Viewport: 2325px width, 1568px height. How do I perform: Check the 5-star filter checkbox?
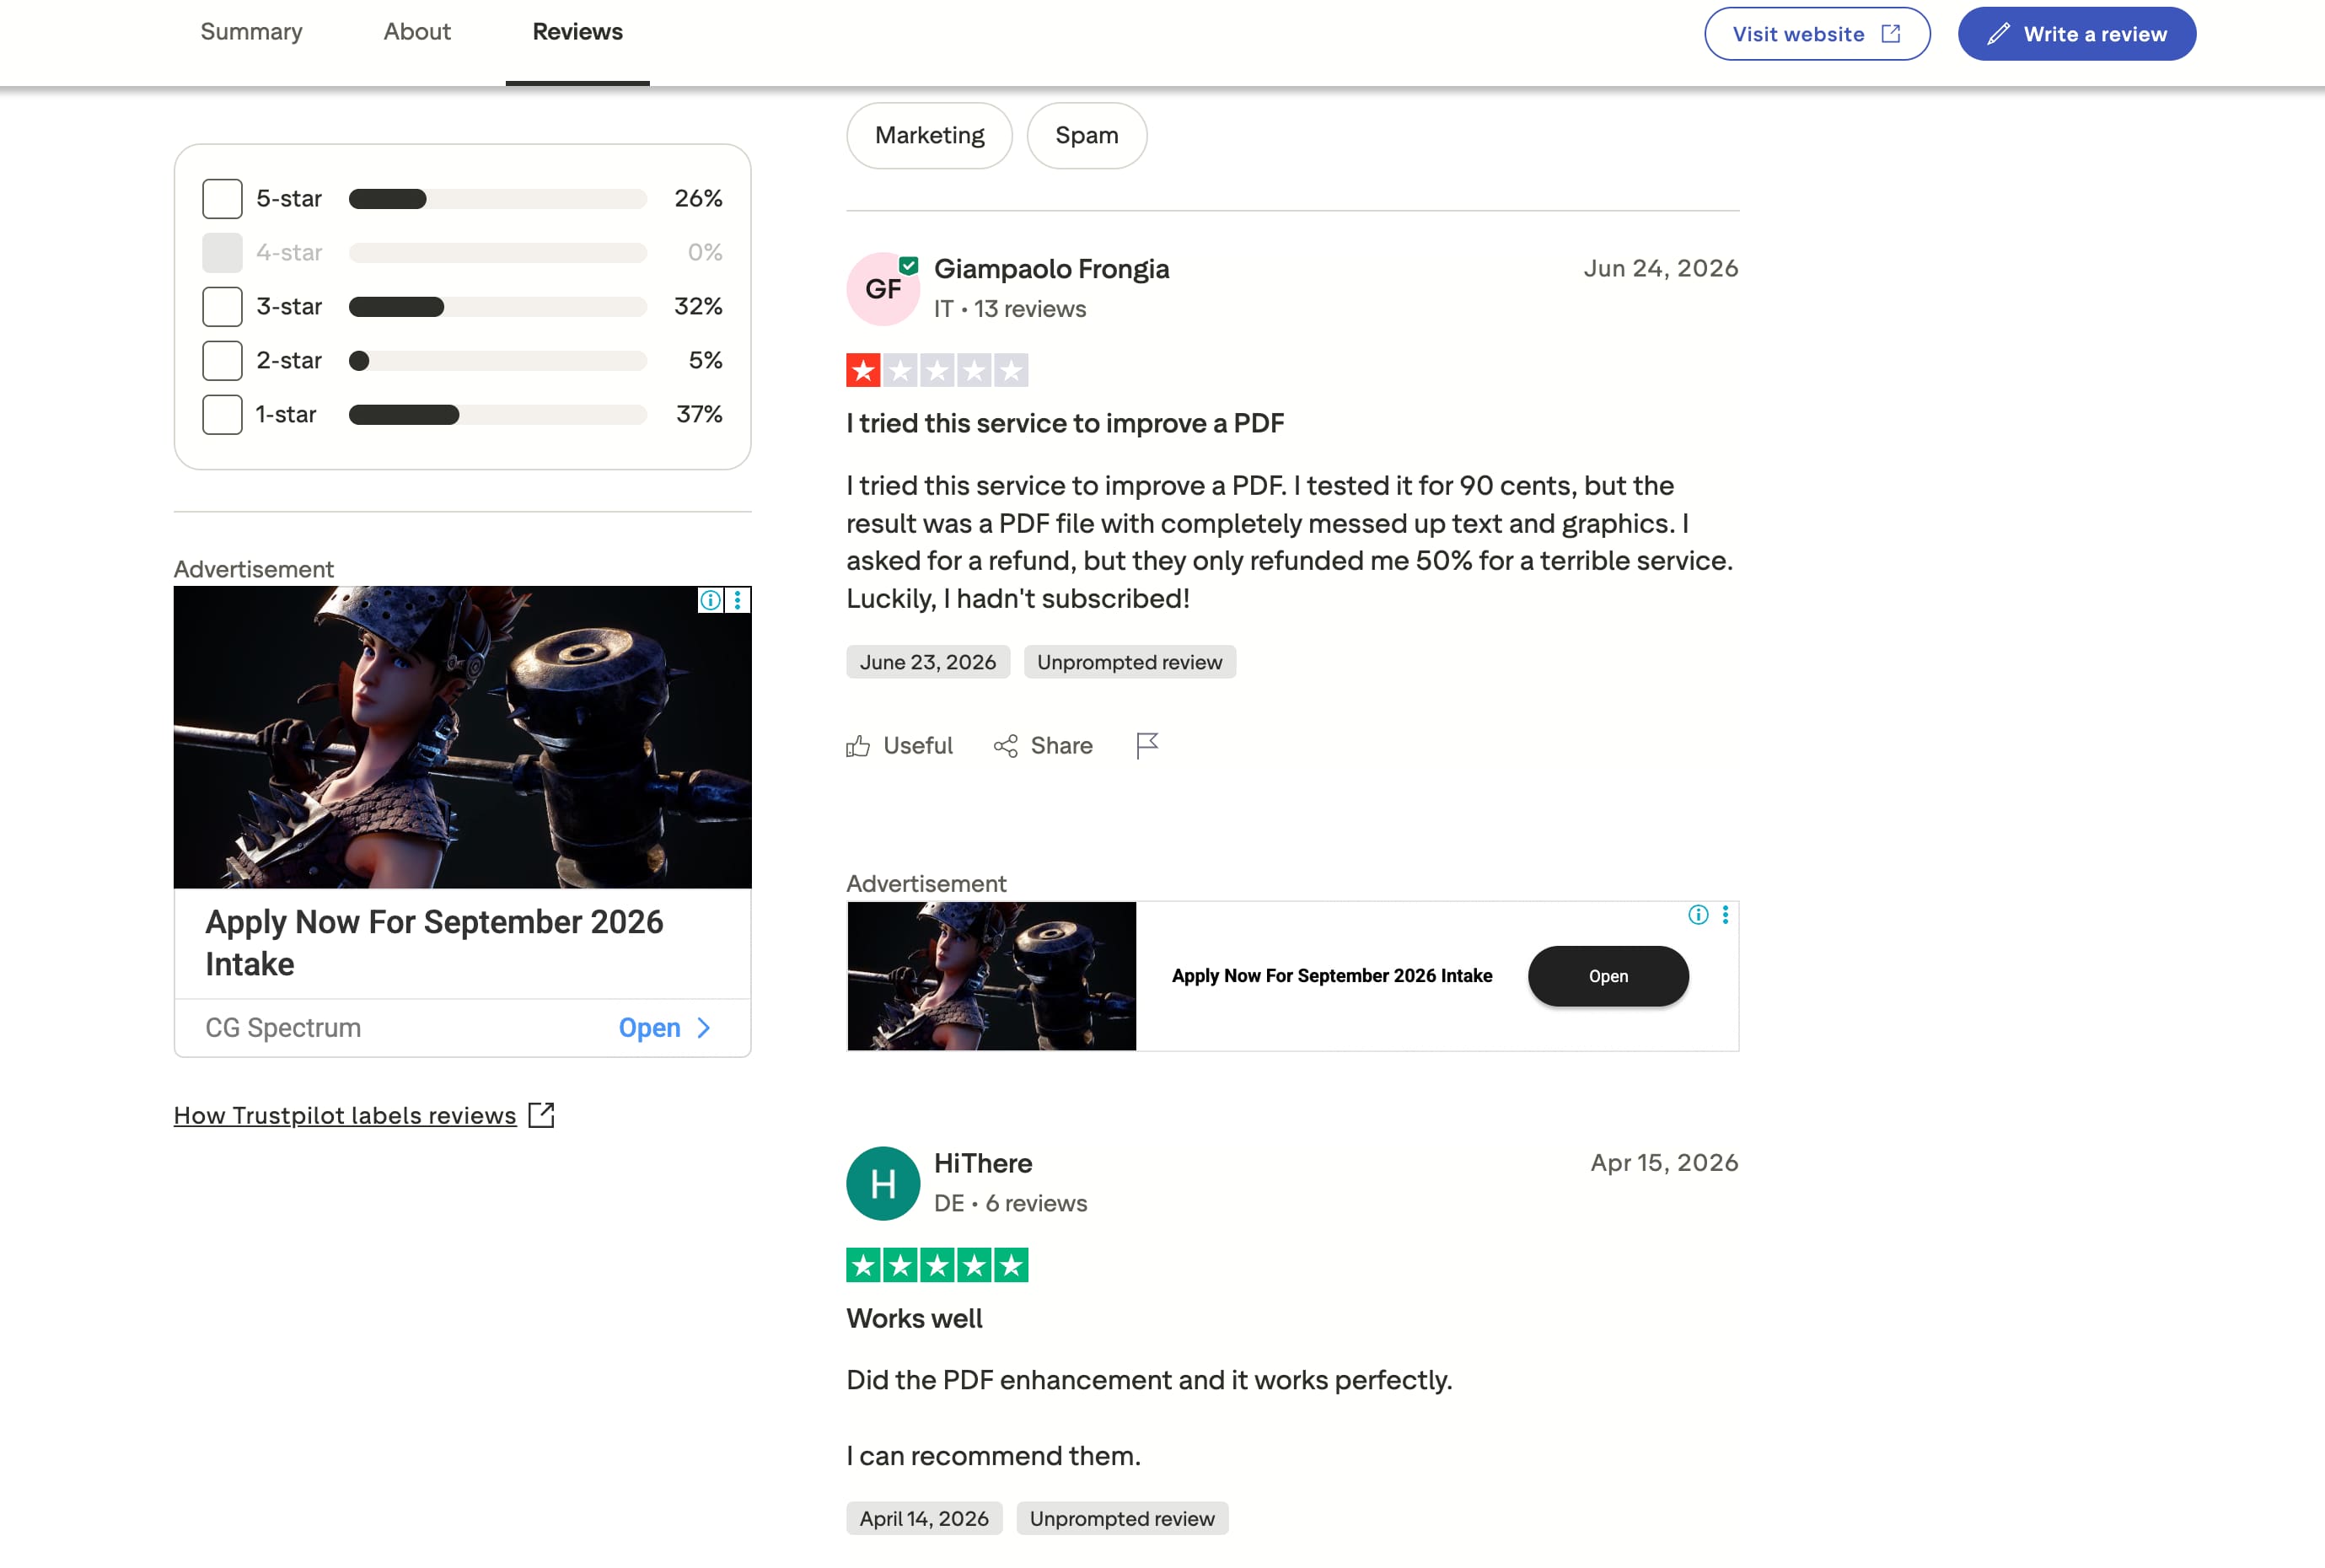222,198
